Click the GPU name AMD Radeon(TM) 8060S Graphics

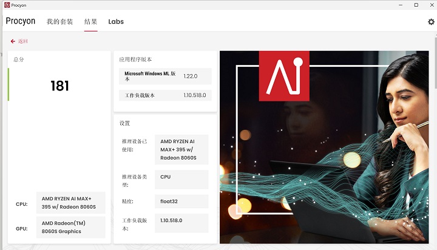[71, 227]
